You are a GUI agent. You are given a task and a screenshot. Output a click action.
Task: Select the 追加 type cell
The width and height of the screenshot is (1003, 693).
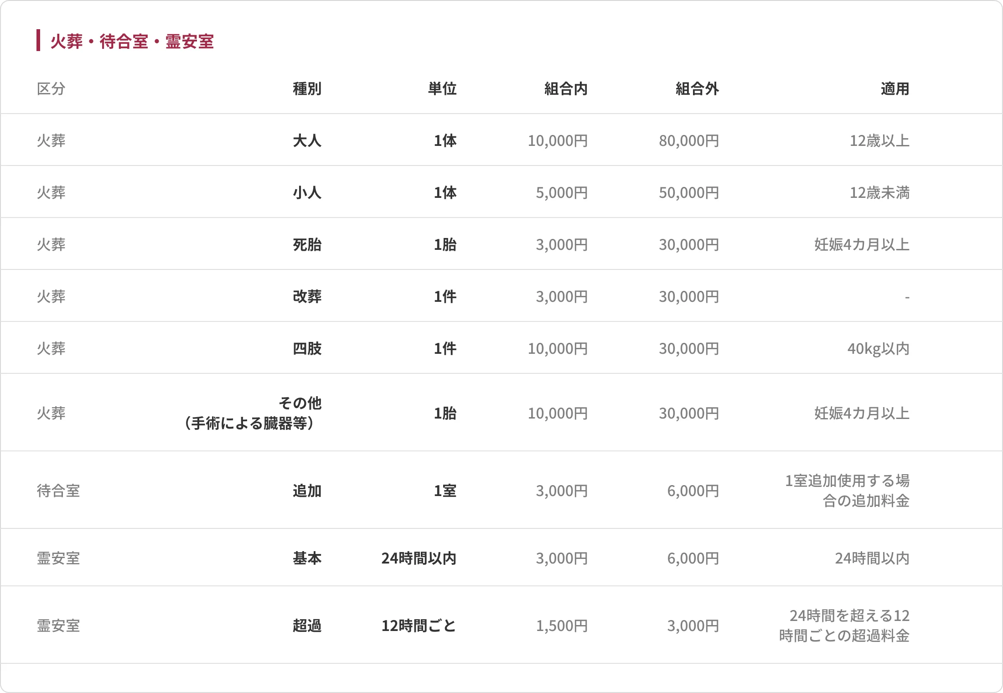pyautogui.click(x=307, y=491)
